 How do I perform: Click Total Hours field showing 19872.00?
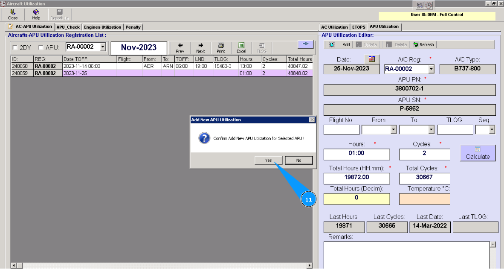point(356,178)
